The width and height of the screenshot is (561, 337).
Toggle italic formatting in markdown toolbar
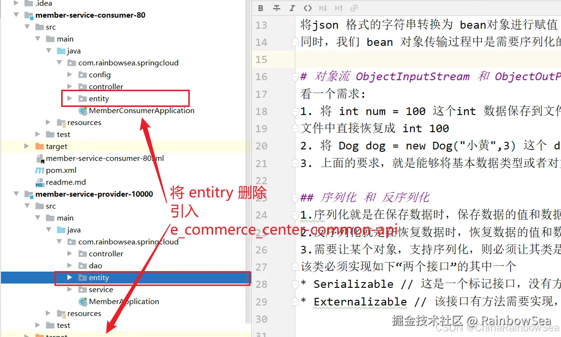pyautogui.click(x=292, y=8)
